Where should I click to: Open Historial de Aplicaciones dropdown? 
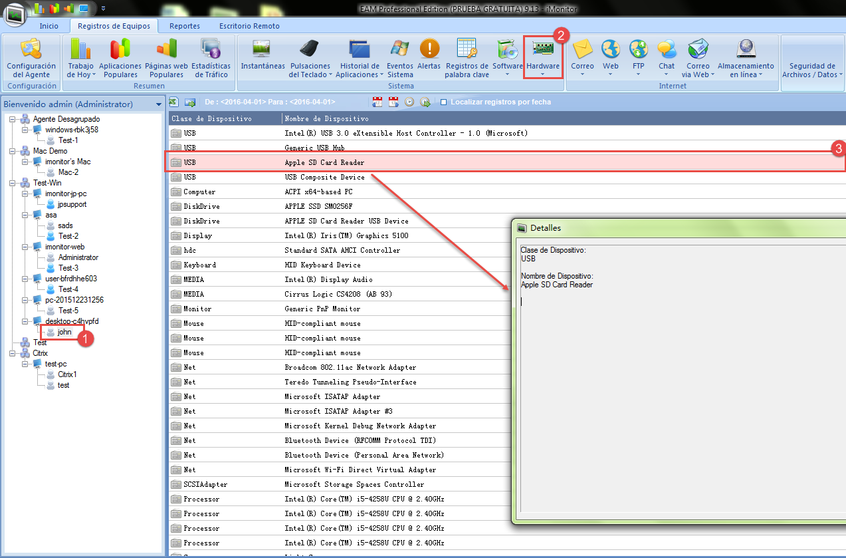click(x=360, y=59)
